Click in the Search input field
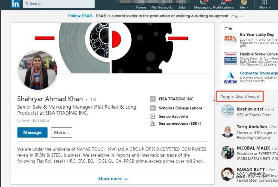 [x=59, y=3]
